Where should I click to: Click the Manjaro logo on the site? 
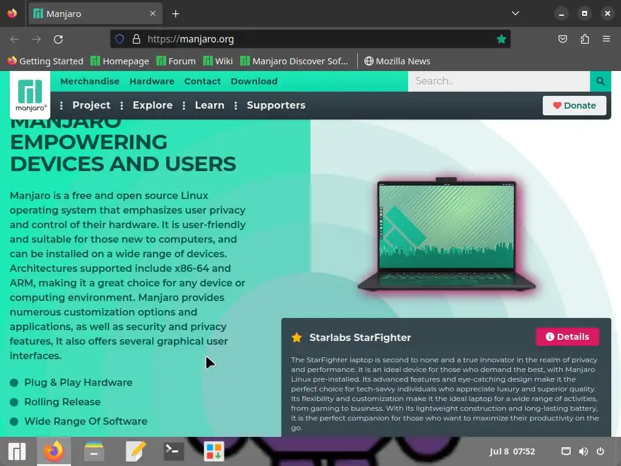click(x=30, y=95)
